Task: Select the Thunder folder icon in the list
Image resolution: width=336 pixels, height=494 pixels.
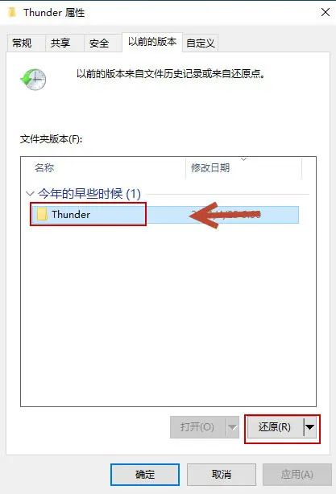Action: 42,214
